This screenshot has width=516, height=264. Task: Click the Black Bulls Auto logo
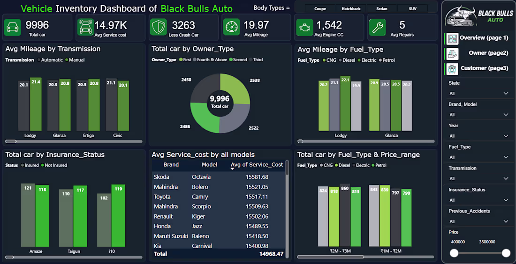(x=479, y=16)
